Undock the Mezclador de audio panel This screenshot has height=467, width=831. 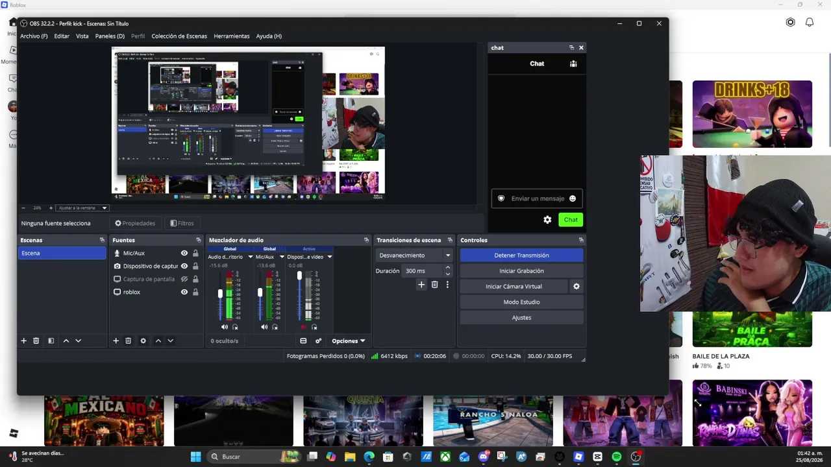(366, 240)
